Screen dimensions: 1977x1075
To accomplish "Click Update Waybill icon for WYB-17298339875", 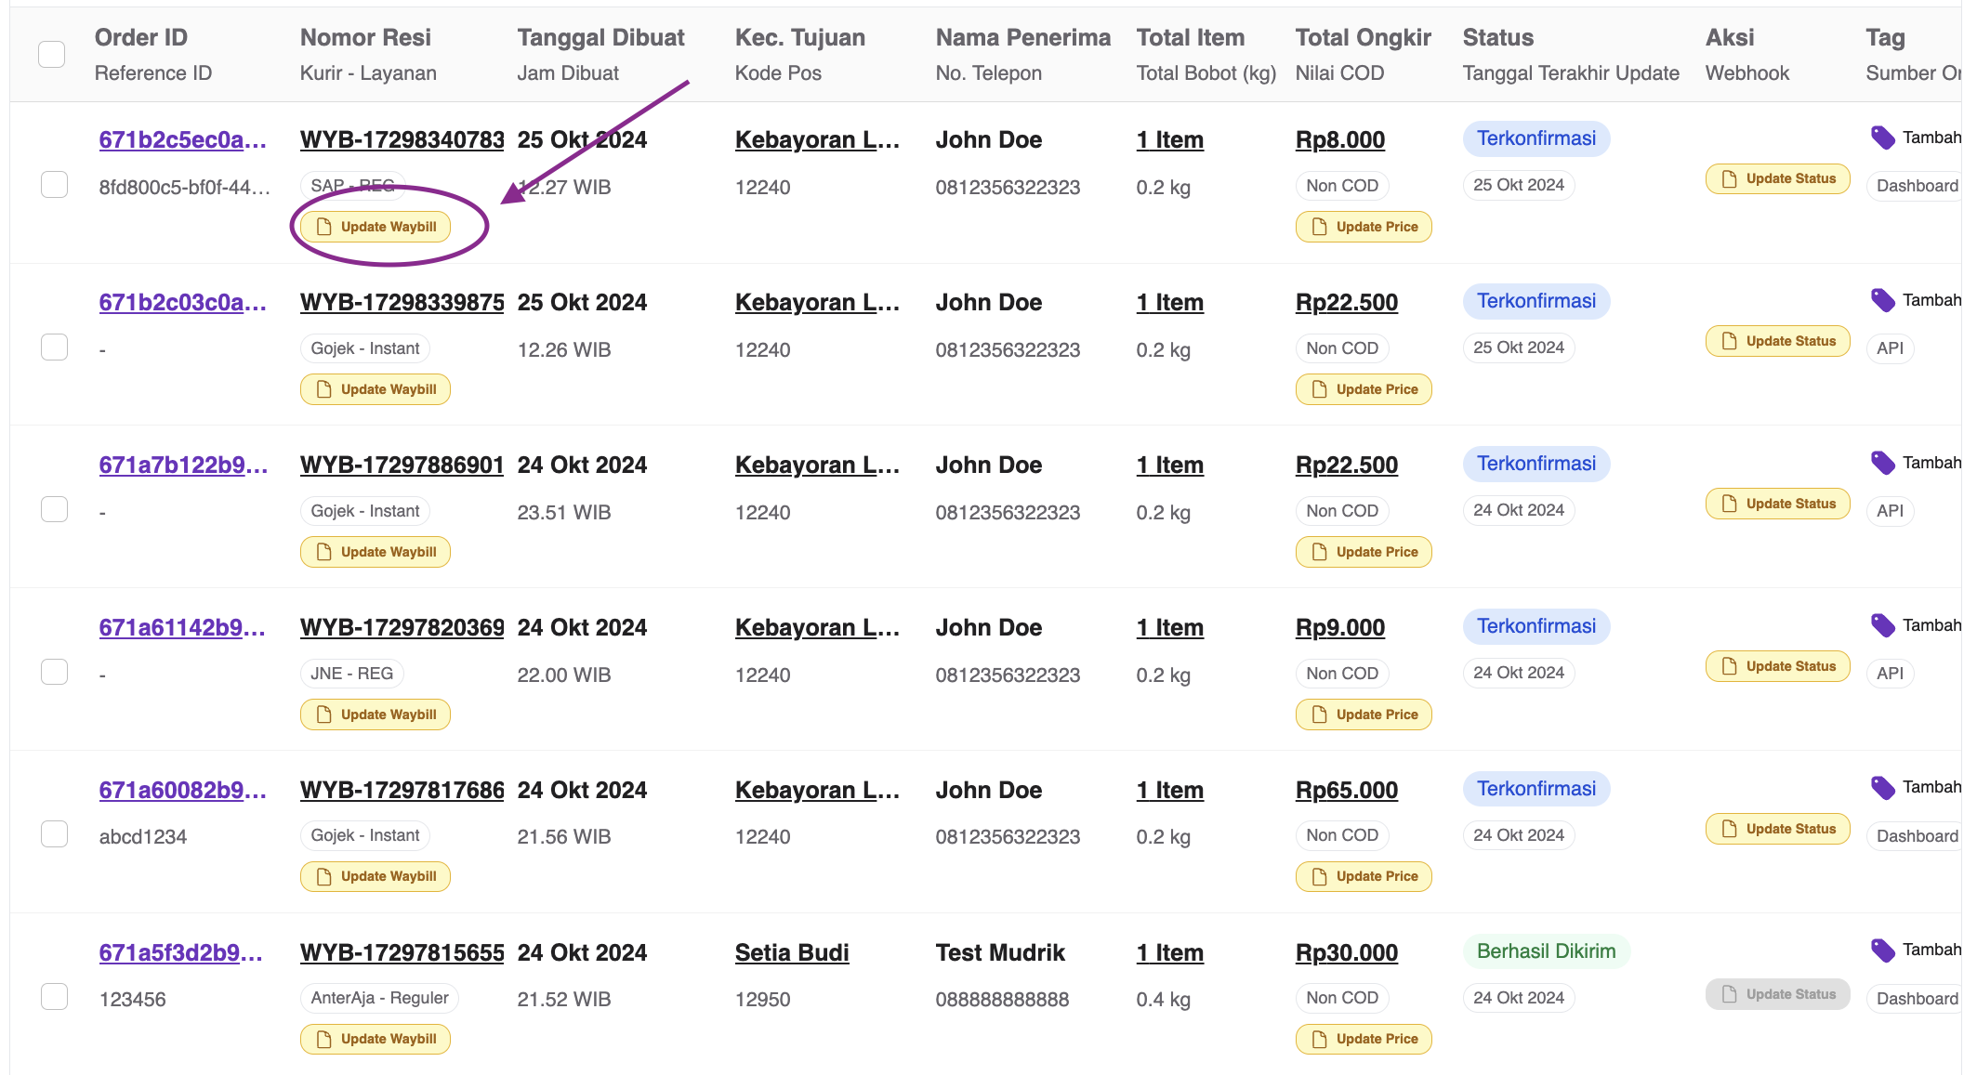I will point(325,388).
